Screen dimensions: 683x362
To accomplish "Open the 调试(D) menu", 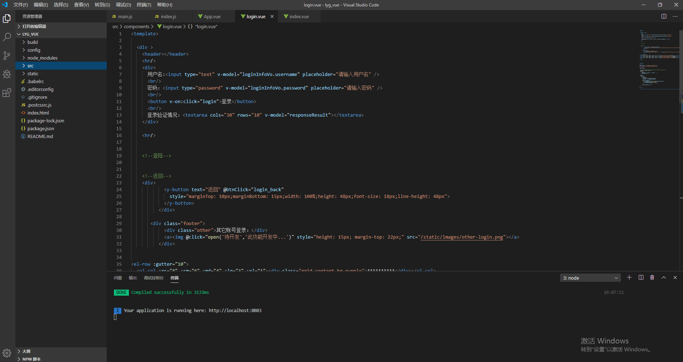I will (123, 5).
